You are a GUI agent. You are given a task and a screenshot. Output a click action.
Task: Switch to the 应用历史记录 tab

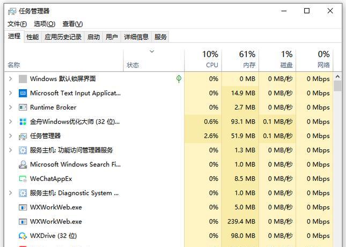coord(63,37)
